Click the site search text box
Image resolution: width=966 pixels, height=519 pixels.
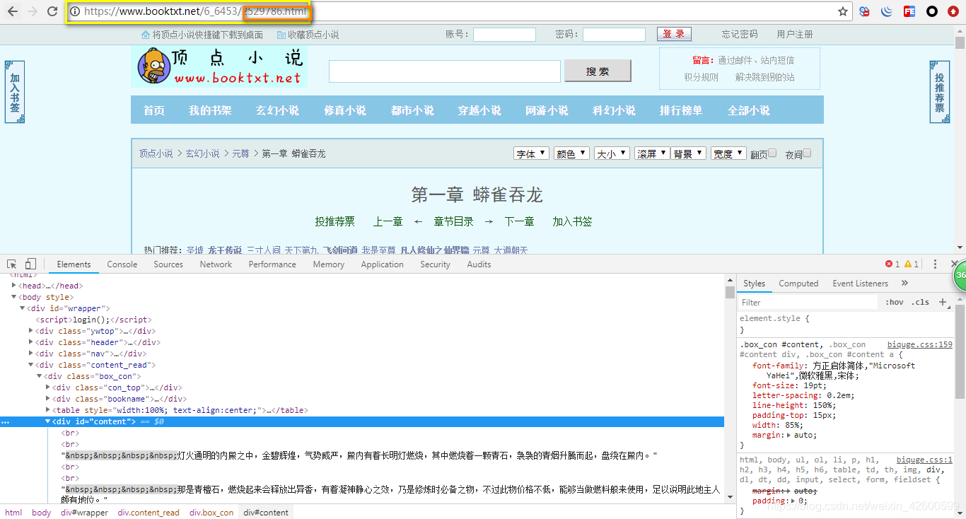pyautogui.click(x=445, y=71)
